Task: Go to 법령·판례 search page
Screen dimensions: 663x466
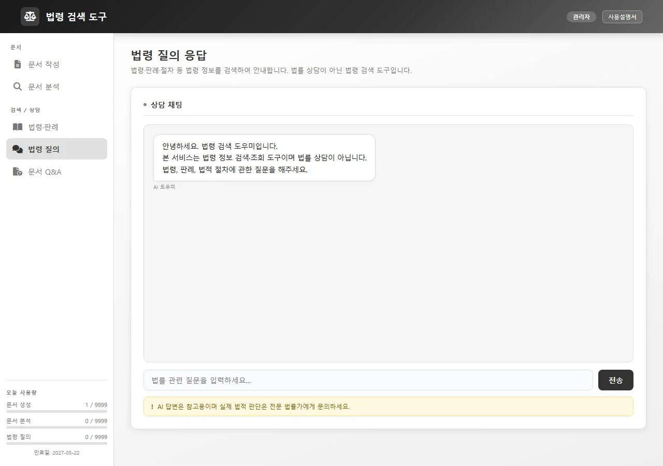Action: [56, 127]
